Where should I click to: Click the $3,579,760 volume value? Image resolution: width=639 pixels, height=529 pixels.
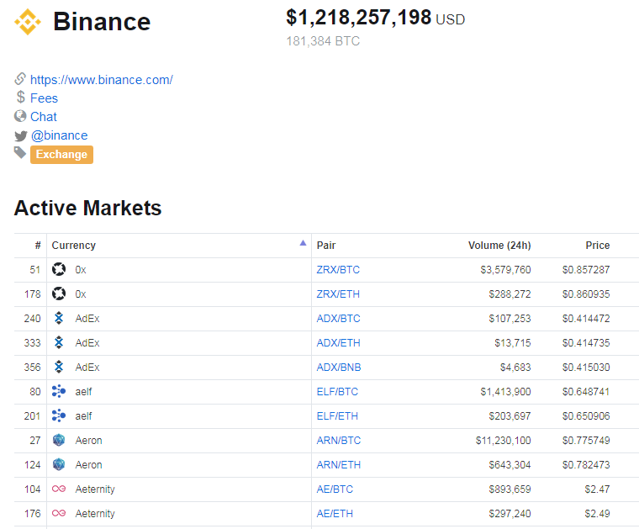[x=505, y=270]
